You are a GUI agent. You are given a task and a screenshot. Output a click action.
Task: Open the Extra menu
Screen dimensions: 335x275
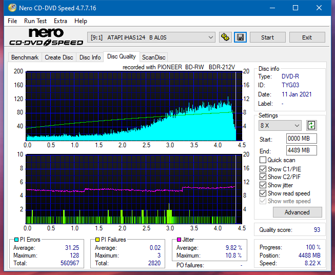pyautogui.click(x=61, y=21)
